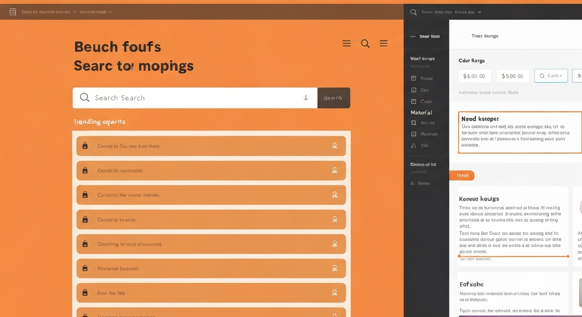Open the 'Ther Kunge' tab
The width and height of the screenshot is (582, 317).
point(485,36)
